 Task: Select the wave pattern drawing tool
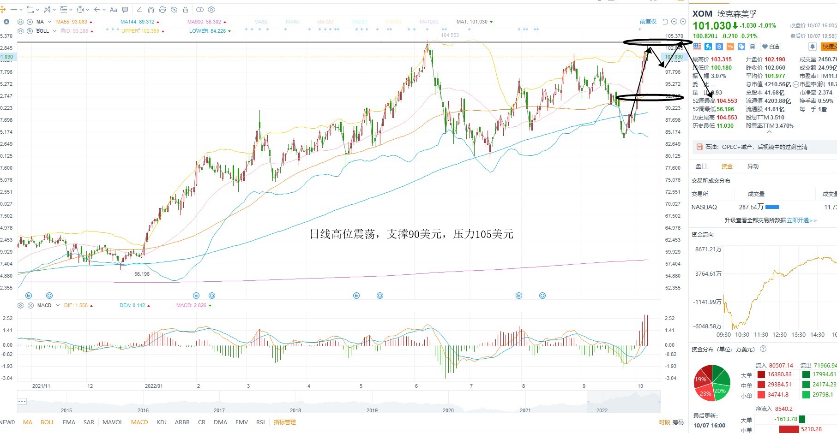pyautogui.click(x=47, y=10)
